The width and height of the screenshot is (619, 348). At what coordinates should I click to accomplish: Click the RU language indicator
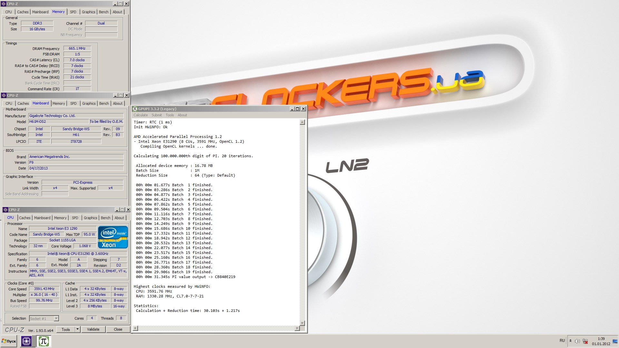[562, 341]
